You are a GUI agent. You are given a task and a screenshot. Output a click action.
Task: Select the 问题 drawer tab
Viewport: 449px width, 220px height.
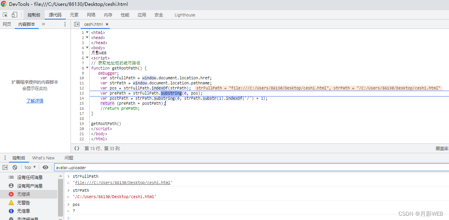69,158
